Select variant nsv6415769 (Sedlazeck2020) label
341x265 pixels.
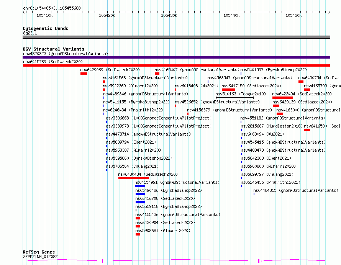[53, 62]
